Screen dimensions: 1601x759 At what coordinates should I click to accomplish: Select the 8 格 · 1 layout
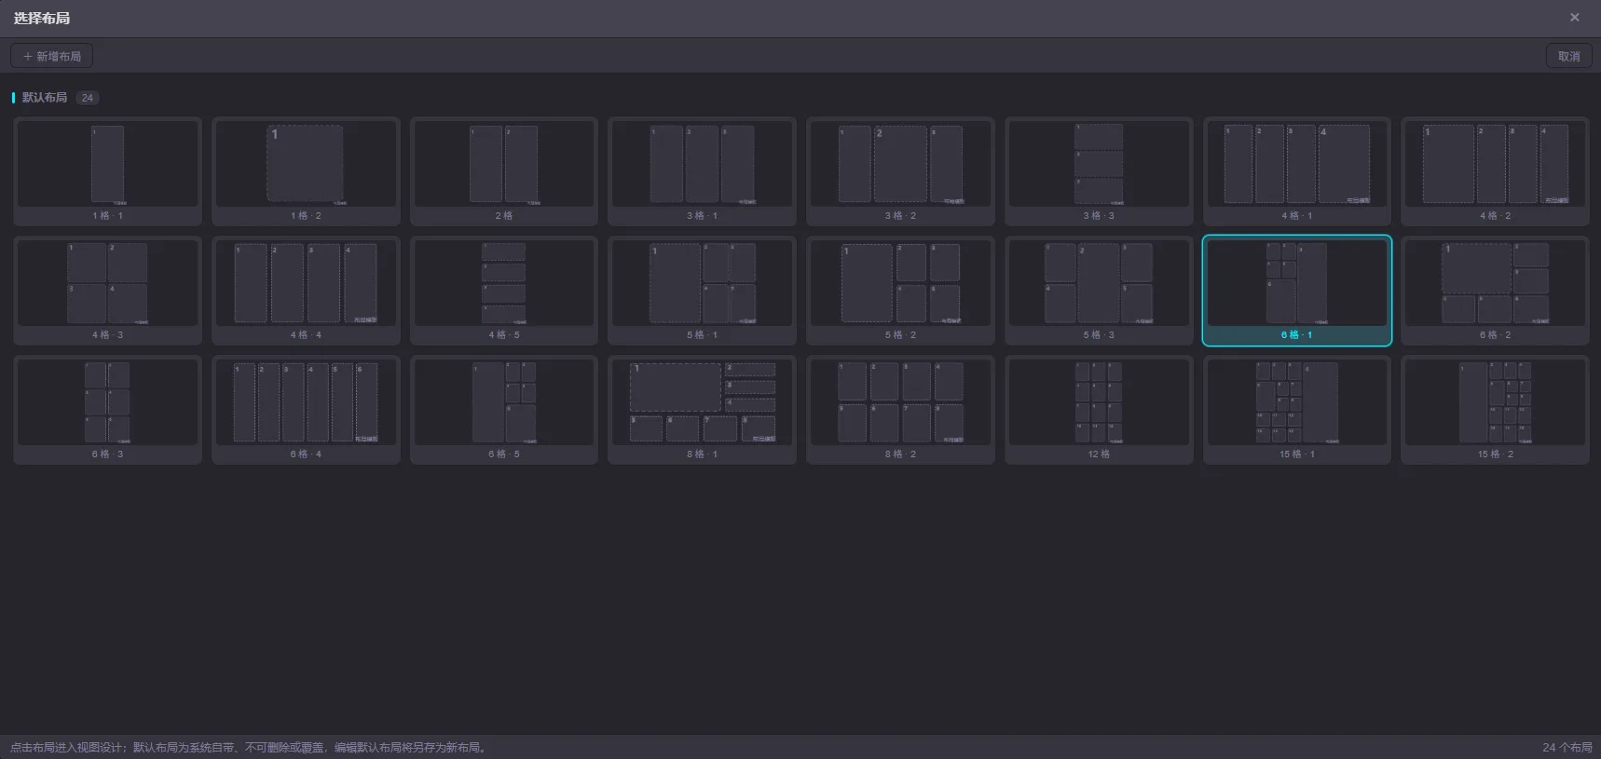coord(702,410)
